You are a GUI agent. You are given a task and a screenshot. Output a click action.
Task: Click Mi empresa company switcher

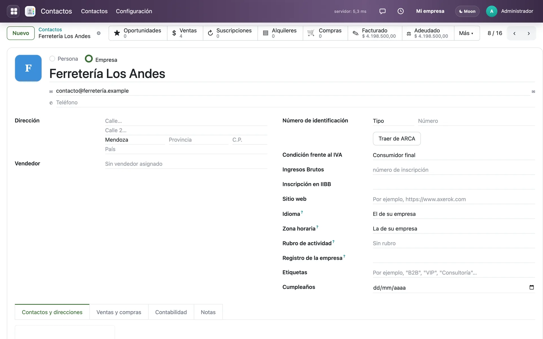430,11
